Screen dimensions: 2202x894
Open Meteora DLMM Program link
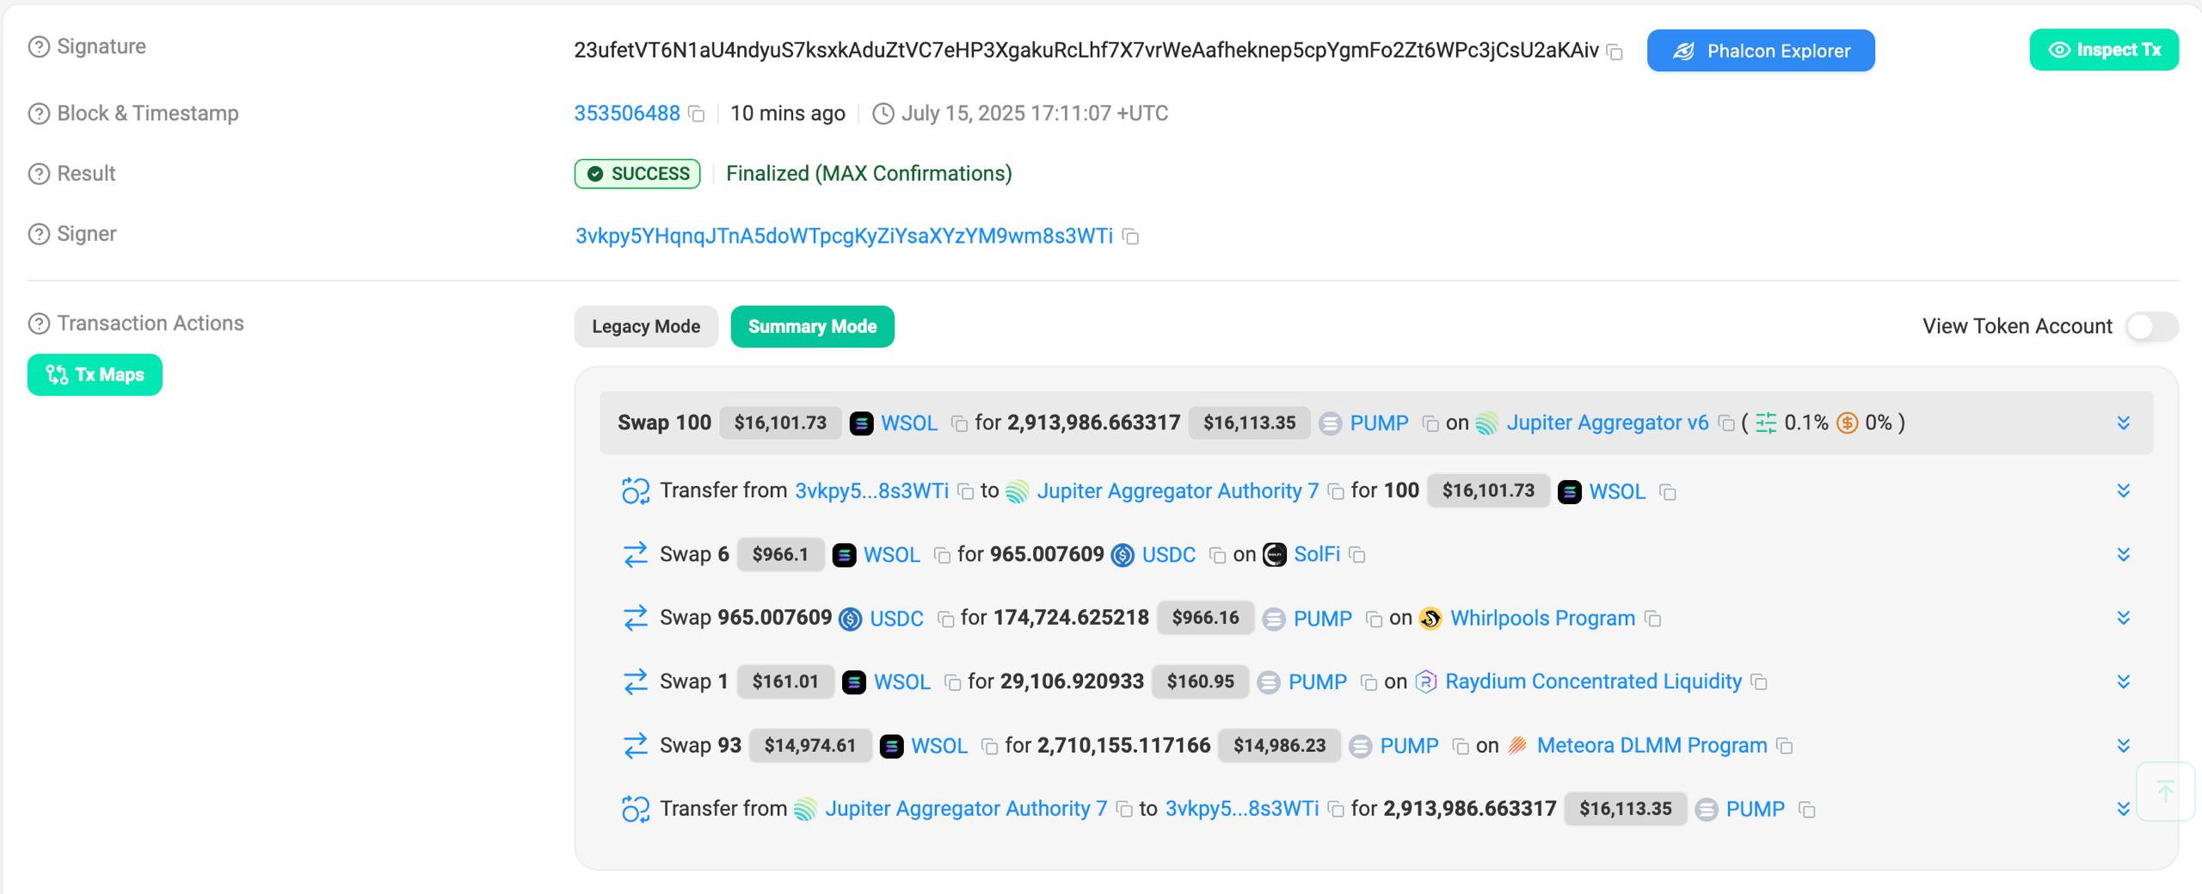tap(1651, 745)
